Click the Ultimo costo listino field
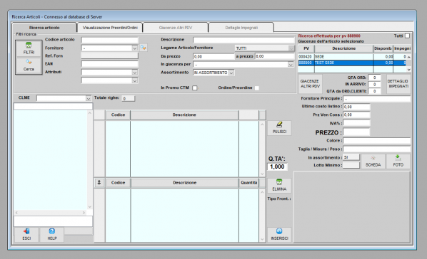 click(356, 107)
